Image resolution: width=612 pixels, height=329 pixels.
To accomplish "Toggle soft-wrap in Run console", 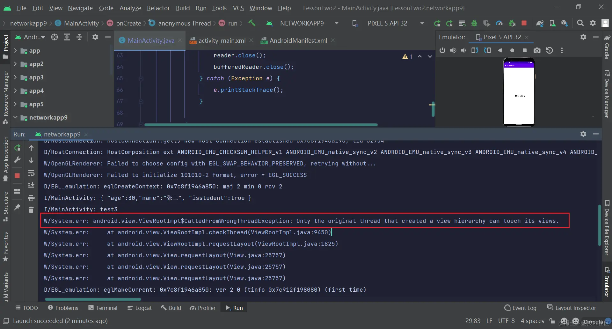I will click(x=31, y=173).
